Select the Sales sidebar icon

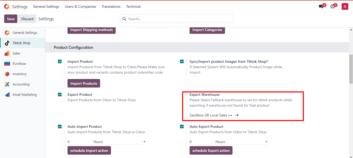[x=7, y=53]
